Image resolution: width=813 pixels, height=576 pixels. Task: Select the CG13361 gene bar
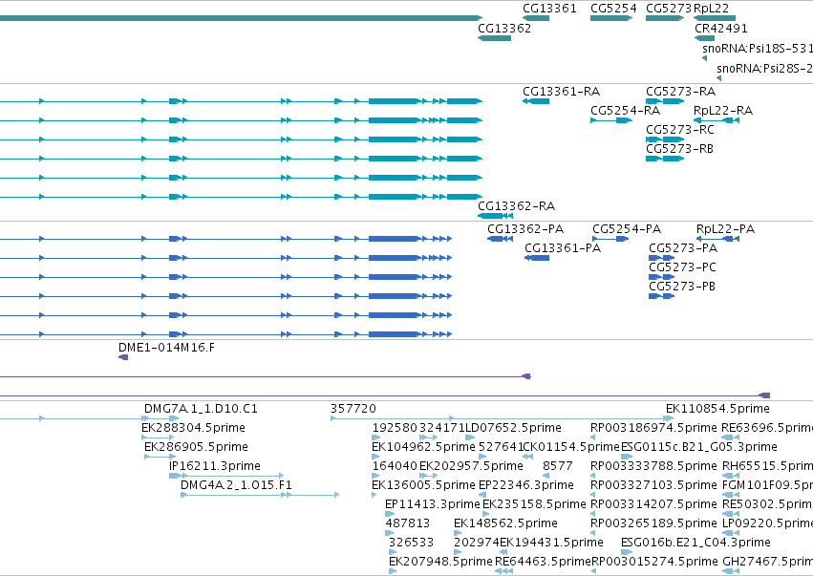536,18
